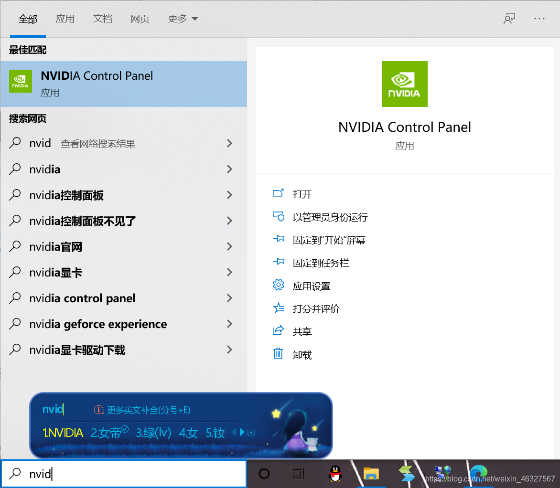The width and height of the screenshot is (560, 488).
Task: Expand chevron for nvidia suggestion
Action: [x=230, y=169]
